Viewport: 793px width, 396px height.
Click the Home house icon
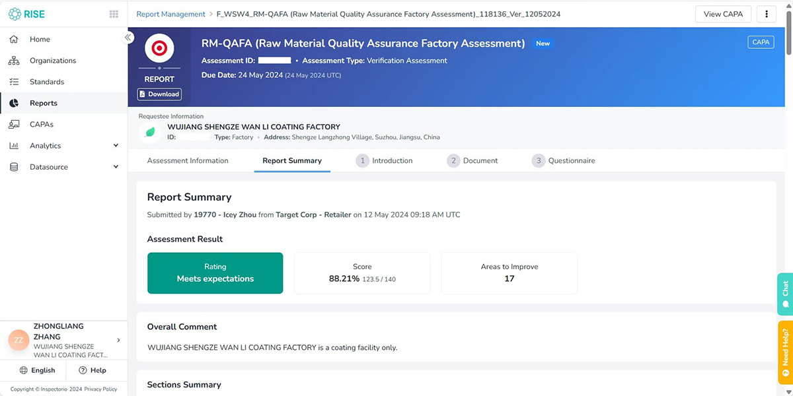[x=14, y=40]
